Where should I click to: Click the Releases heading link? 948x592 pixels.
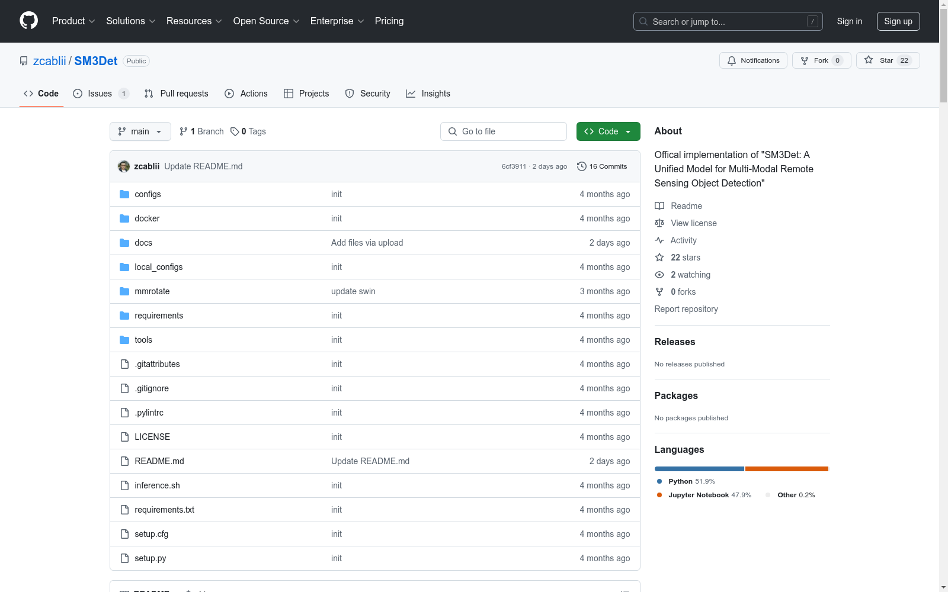pos(675,342)
